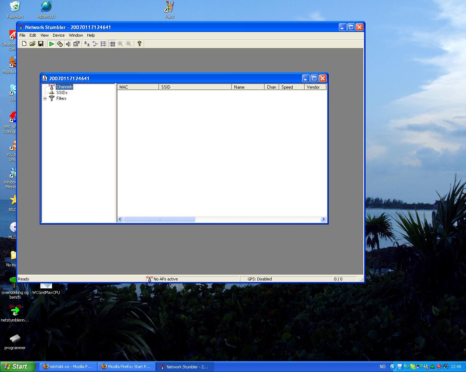Expand the Filters tree node

pos(45,98)
